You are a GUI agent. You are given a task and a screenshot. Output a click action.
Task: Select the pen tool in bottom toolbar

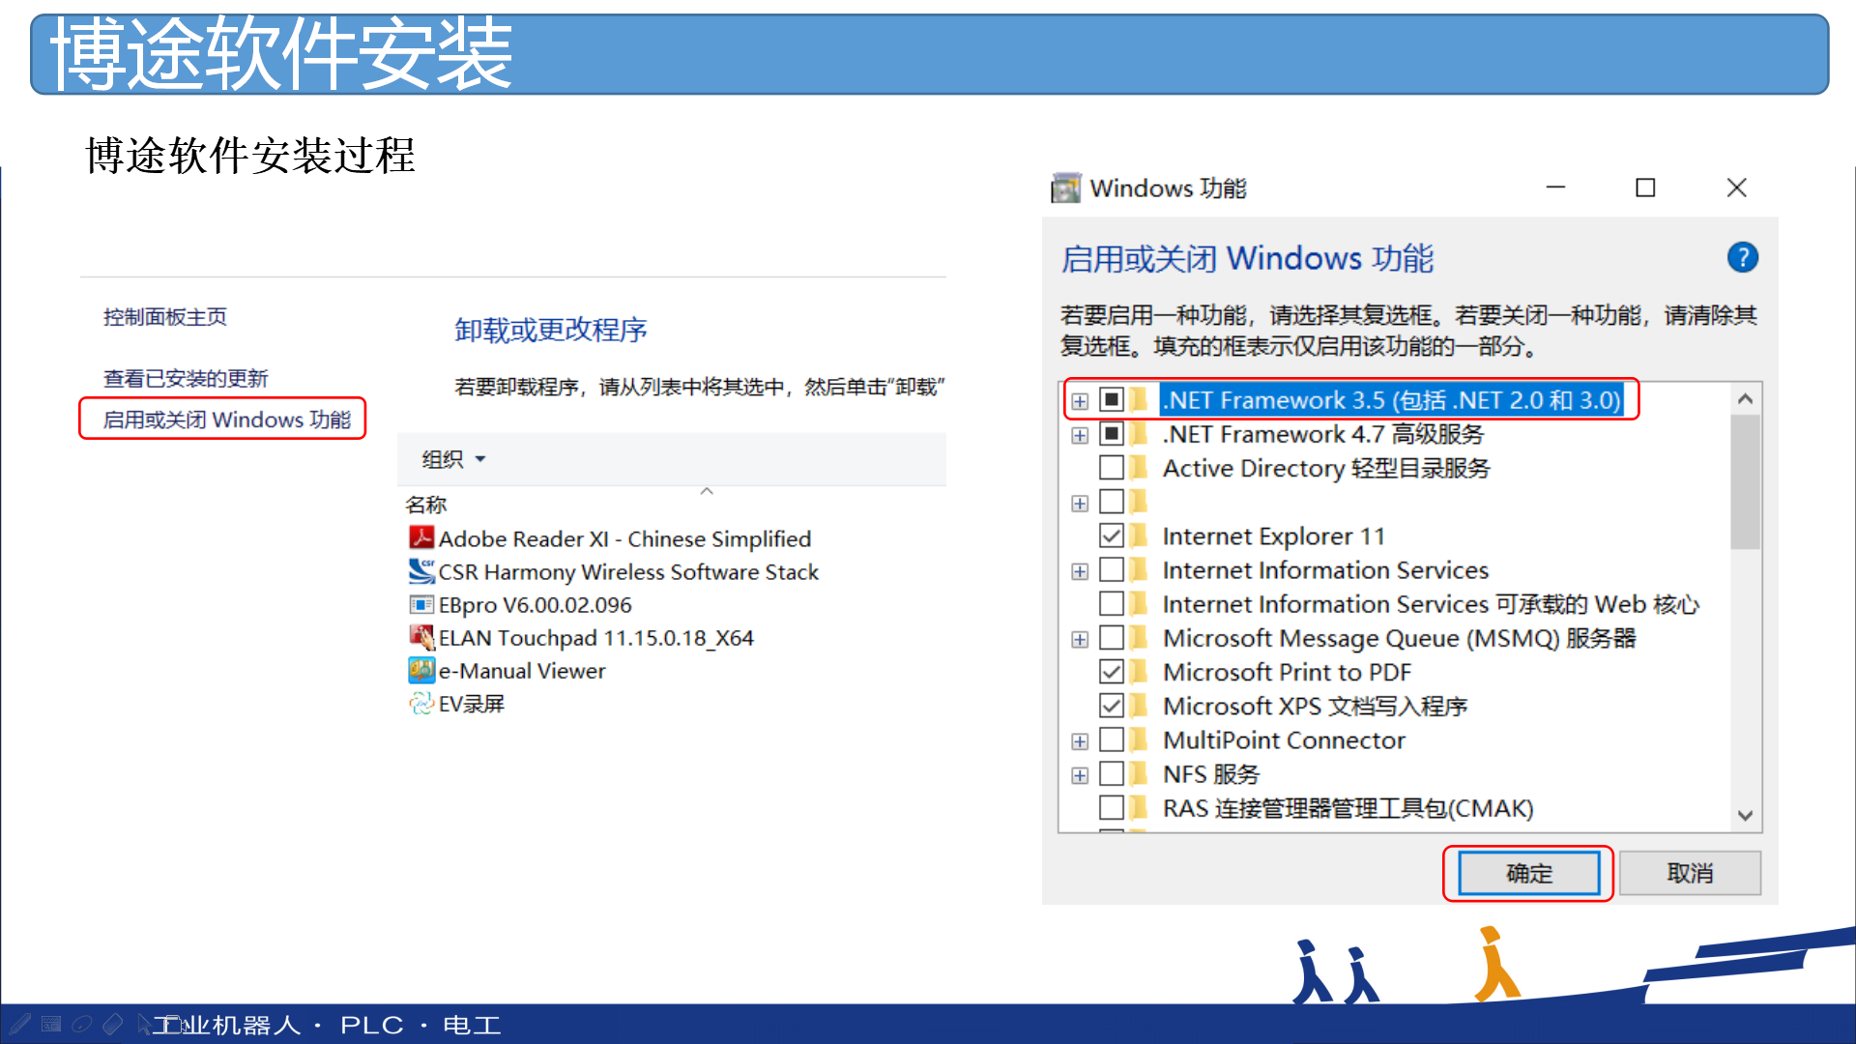point(20,1024)
